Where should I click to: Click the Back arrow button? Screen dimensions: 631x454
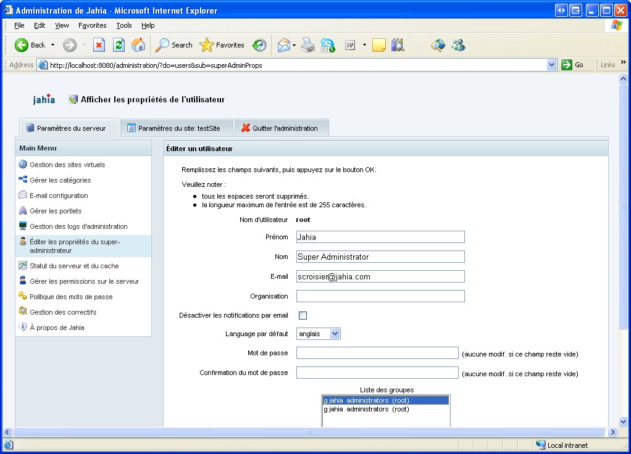pyautogui.click(x=22, y=45)
